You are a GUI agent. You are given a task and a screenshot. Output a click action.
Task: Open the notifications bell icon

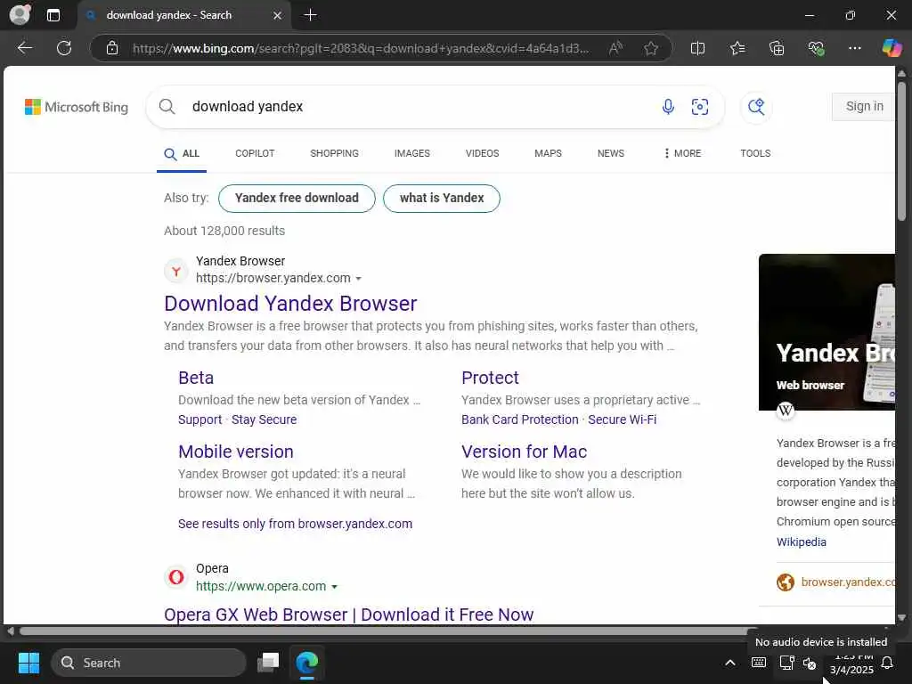point(888,663)
